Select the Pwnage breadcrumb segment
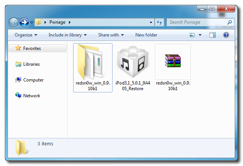The width and height of the screenshot is (243, 166). (x=57, y=22)
